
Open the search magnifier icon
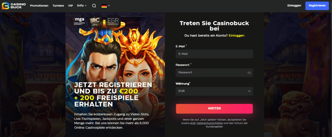[x=94, y=6]
